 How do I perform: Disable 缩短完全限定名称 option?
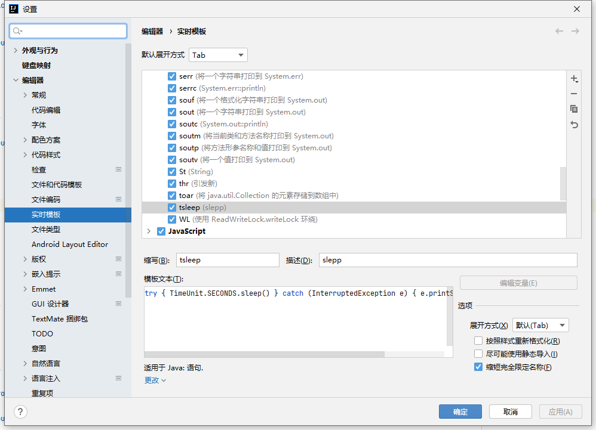(x=478, y=367)
